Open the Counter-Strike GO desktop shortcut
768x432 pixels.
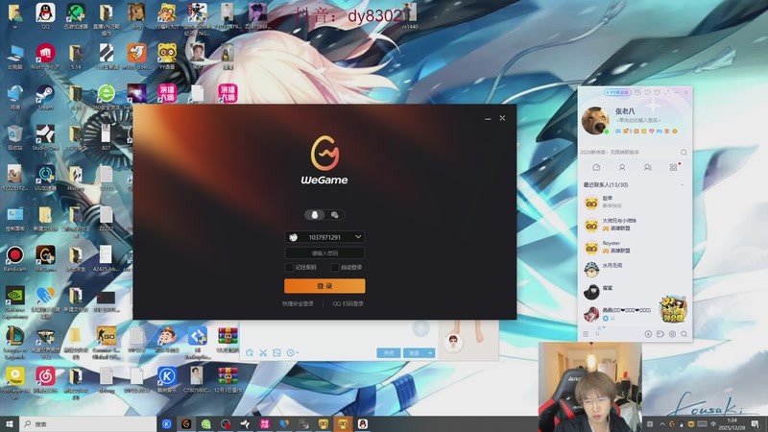(107, 342)
